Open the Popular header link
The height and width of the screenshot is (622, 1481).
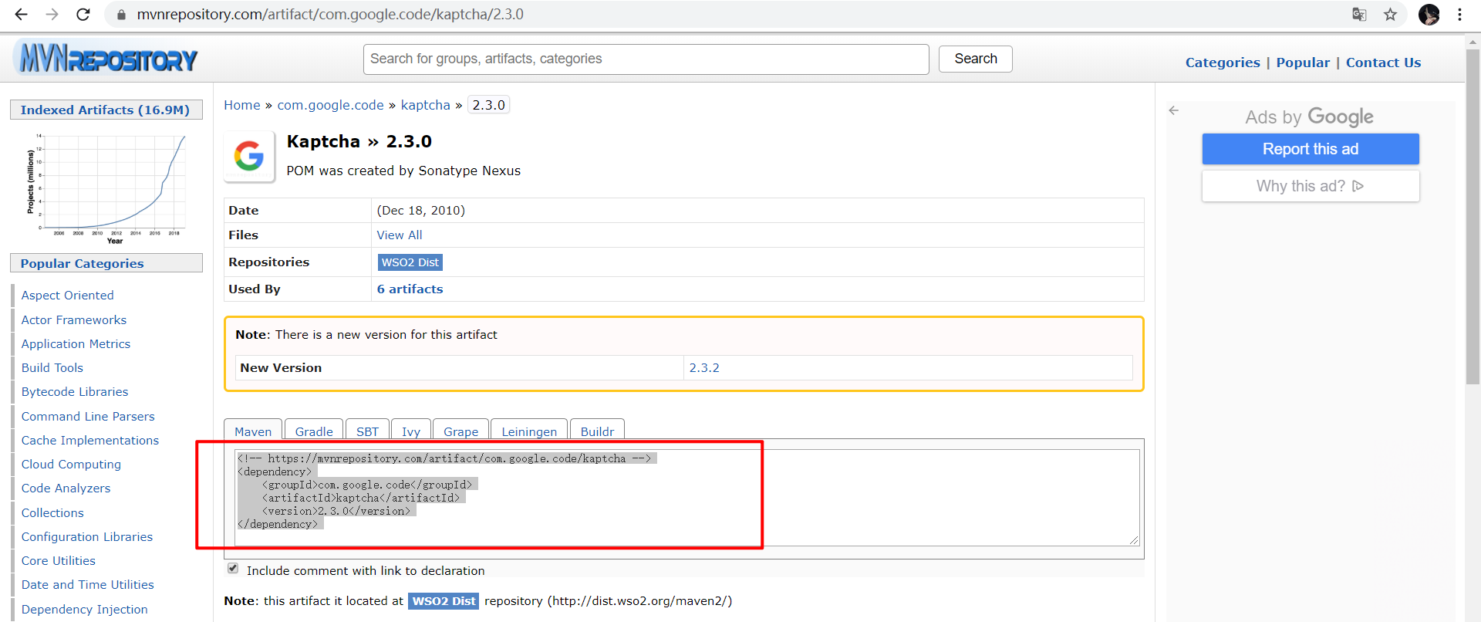click(1303, 63)
